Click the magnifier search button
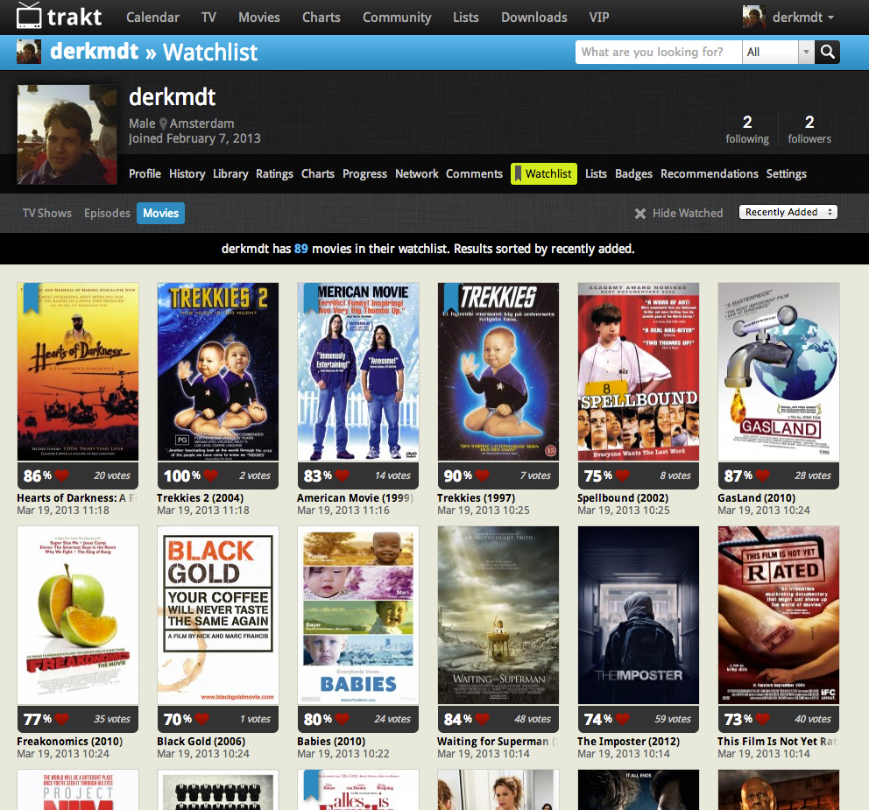 (x=828, y=52)
